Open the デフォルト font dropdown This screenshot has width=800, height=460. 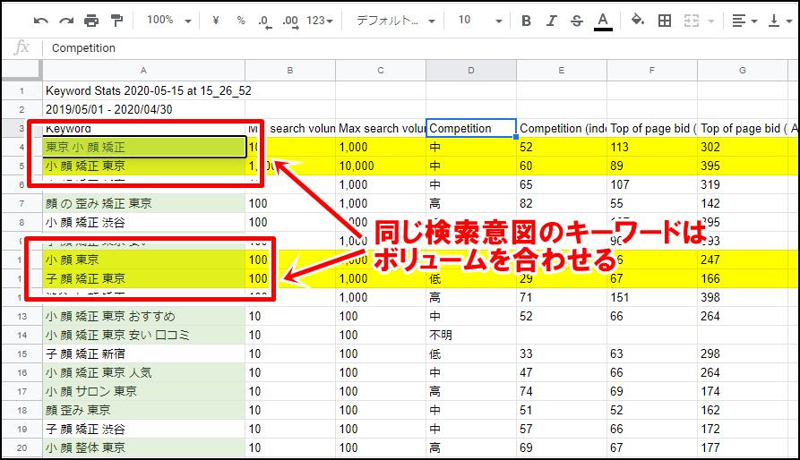[x=395, y=21]
